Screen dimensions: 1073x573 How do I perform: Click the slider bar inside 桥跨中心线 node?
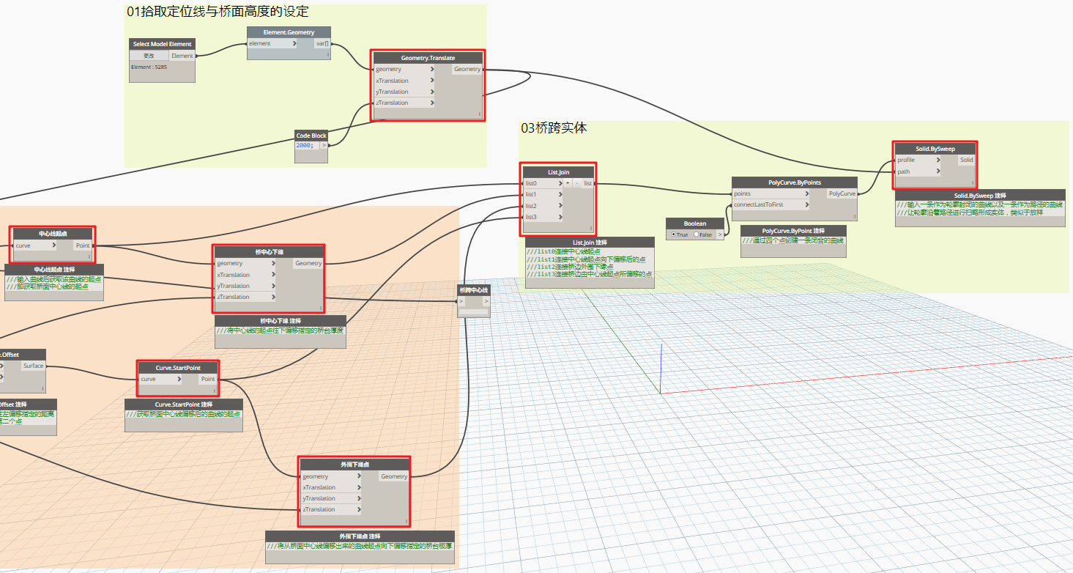point(473,311)
